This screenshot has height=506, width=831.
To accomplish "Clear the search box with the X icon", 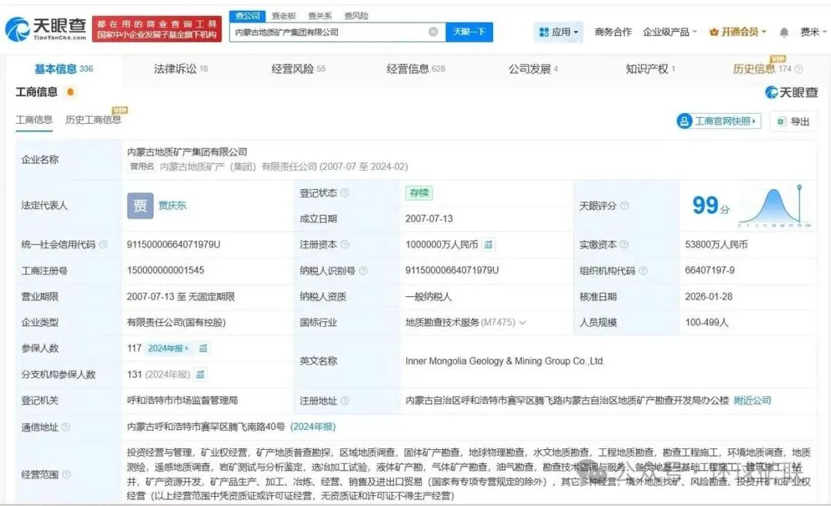I will click(x=433, y=32).
